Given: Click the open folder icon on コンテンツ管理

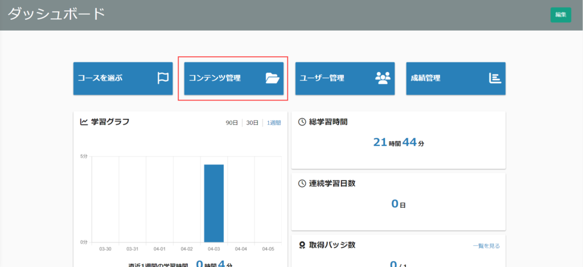Looking at the screenshot, I should click(273, 78).
